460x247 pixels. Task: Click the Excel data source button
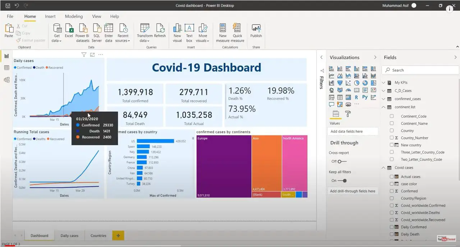pos(69,31)
